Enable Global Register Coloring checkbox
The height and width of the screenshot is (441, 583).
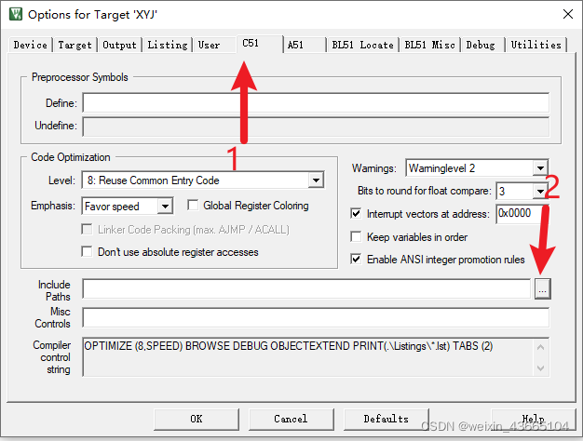tap(193, 205)
